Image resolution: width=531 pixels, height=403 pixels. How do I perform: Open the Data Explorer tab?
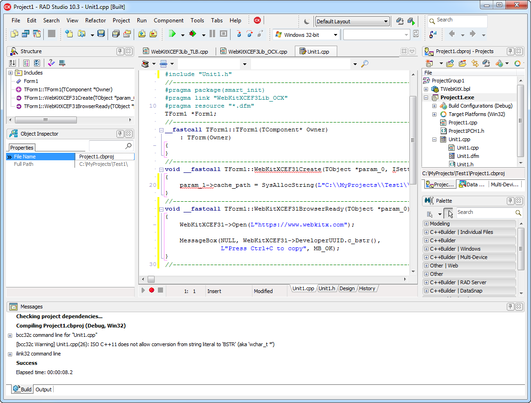[x=471, y=184]
